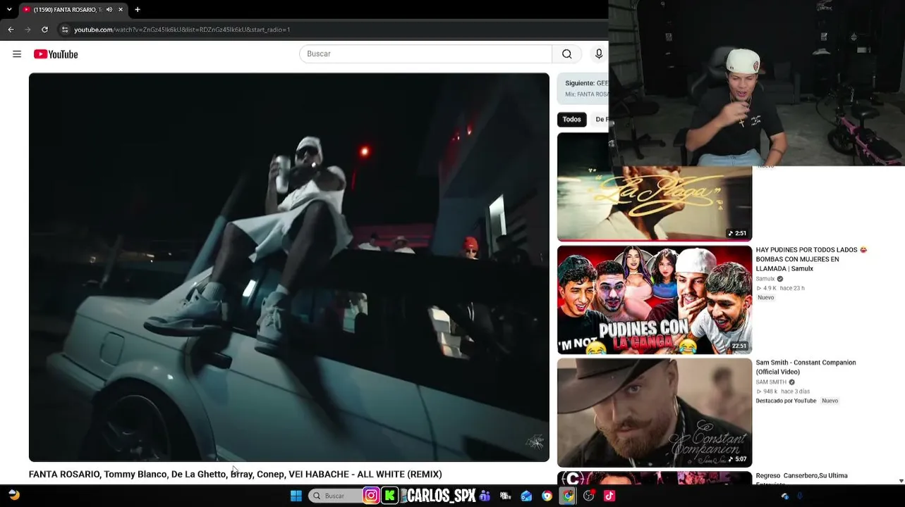Viewport: 905px width, 507px height.
Task: Select the Todos filter chip
Action: pyautogui.click(x=572, y=120)
